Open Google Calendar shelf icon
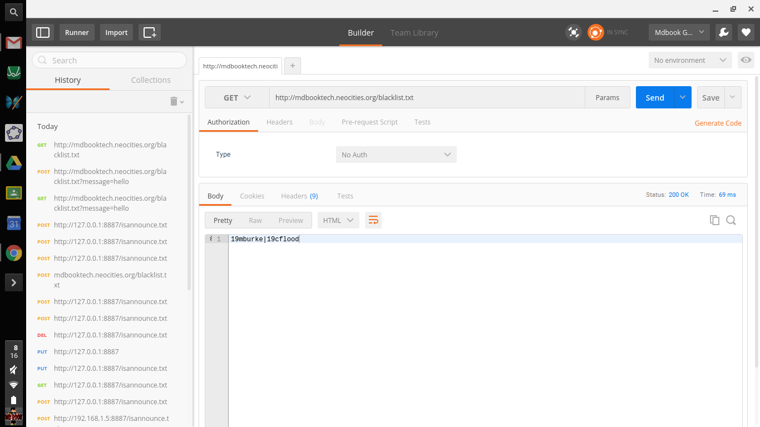This screenshot has height=427, width=760. [14, 223]
